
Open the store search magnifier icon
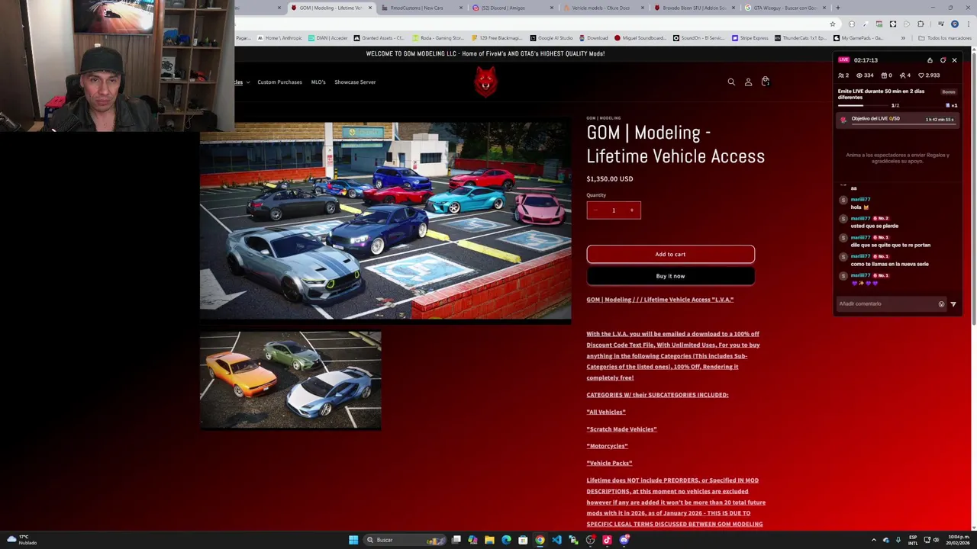pyautogui.click(x=731, y=82)
